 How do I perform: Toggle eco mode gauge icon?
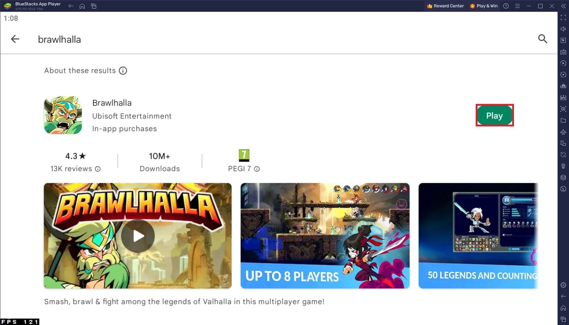[563, 189]
